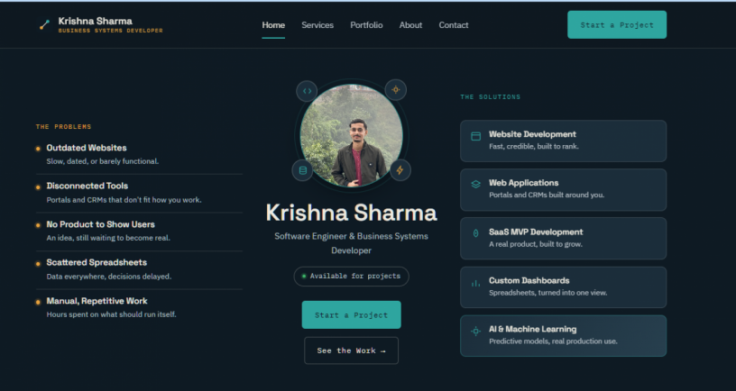Open the Contact nav item
This screenshot has width=736, height=391.
(x=454, y=25)
